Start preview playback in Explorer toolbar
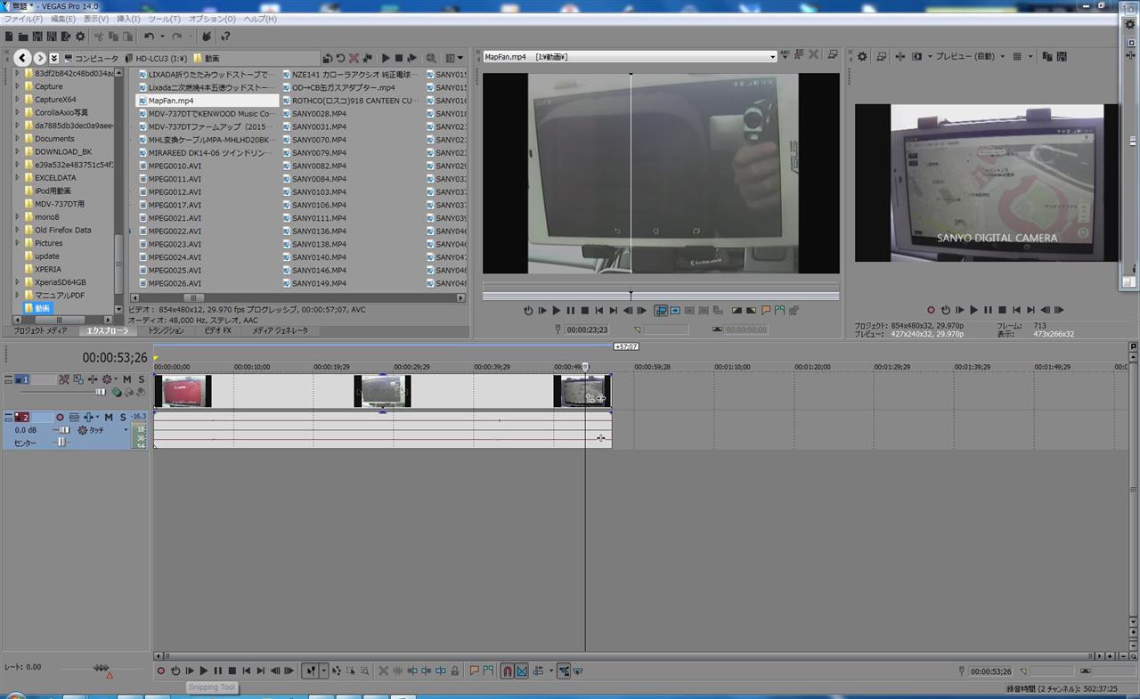Viewport: 1140px width, 699px height. 386,58
